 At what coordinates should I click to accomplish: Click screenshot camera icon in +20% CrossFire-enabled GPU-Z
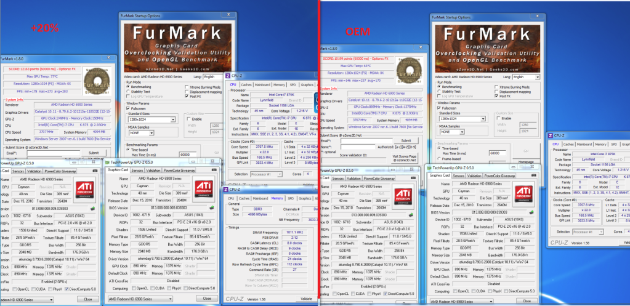pyautogui.click(x=95, y=171)
